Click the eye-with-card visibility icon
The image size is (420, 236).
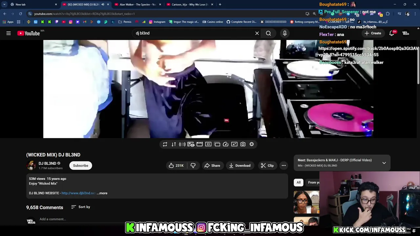tap(191, 144)
